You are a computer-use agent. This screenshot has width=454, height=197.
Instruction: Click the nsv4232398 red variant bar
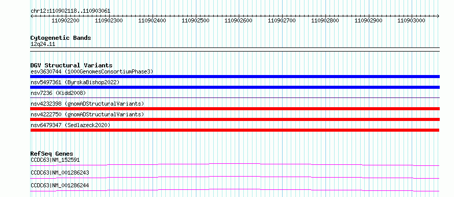pyautogui.click(x=235, y=109)
